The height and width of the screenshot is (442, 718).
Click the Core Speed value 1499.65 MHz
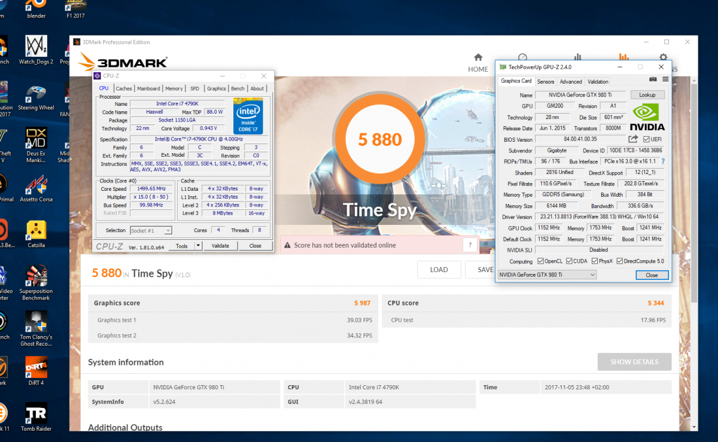[x=152, y=188]
